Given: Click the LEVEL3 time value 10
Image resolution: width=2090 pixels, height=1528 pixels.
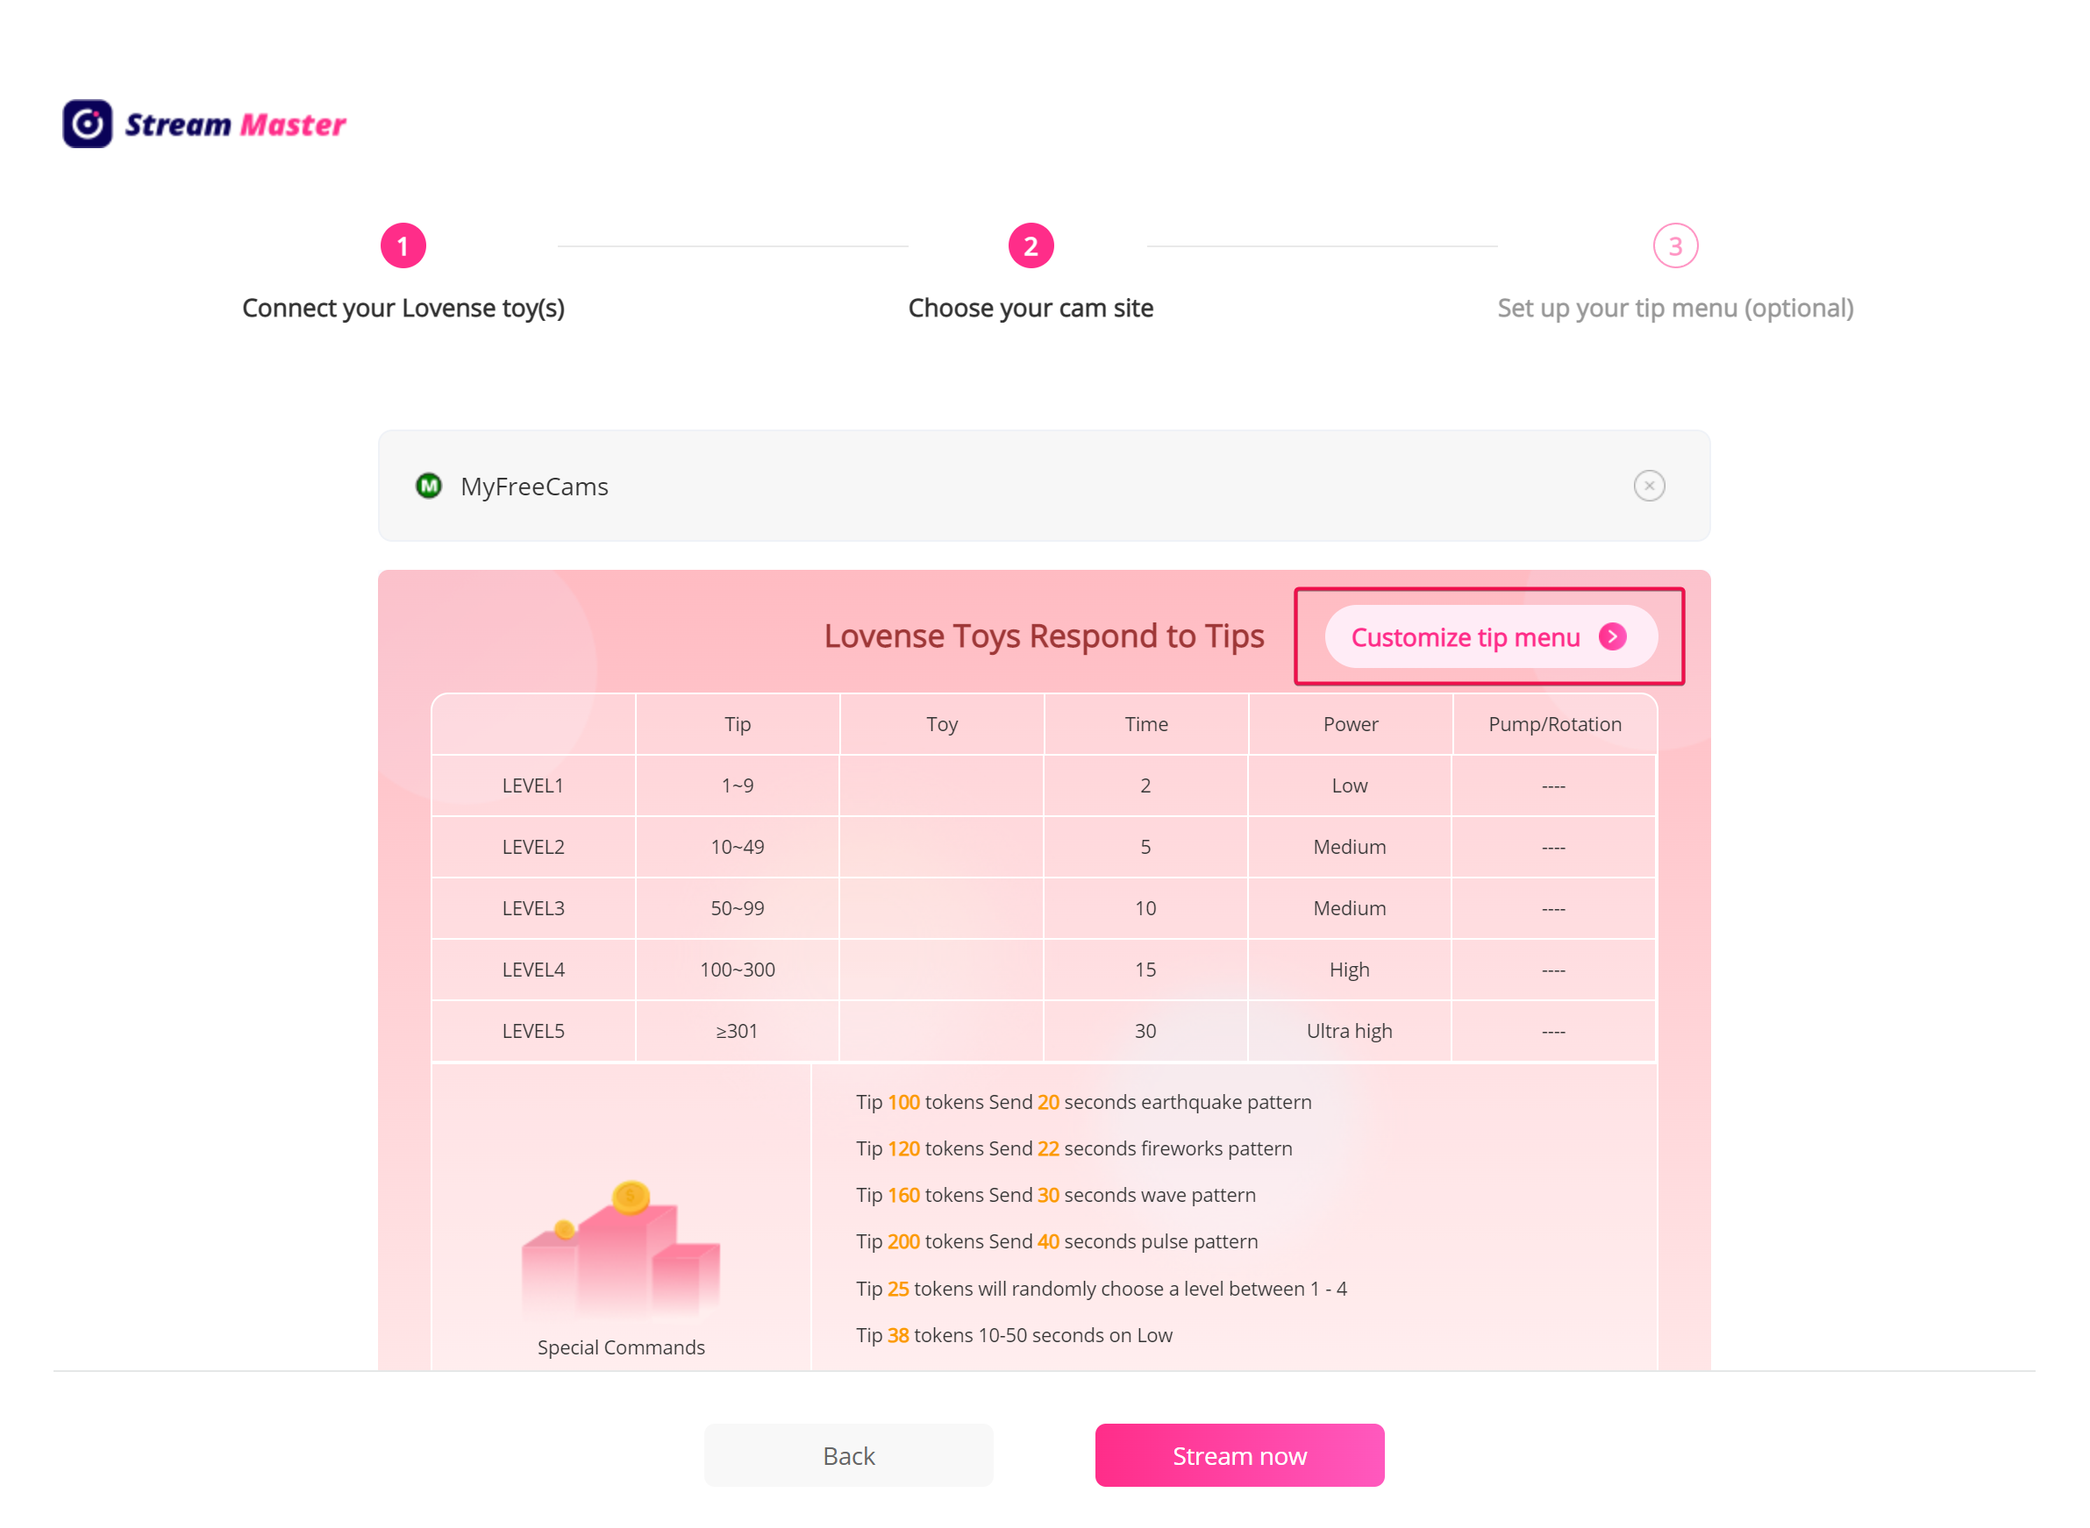Looking at the screenshot, I should click(x=1145, y=908).
